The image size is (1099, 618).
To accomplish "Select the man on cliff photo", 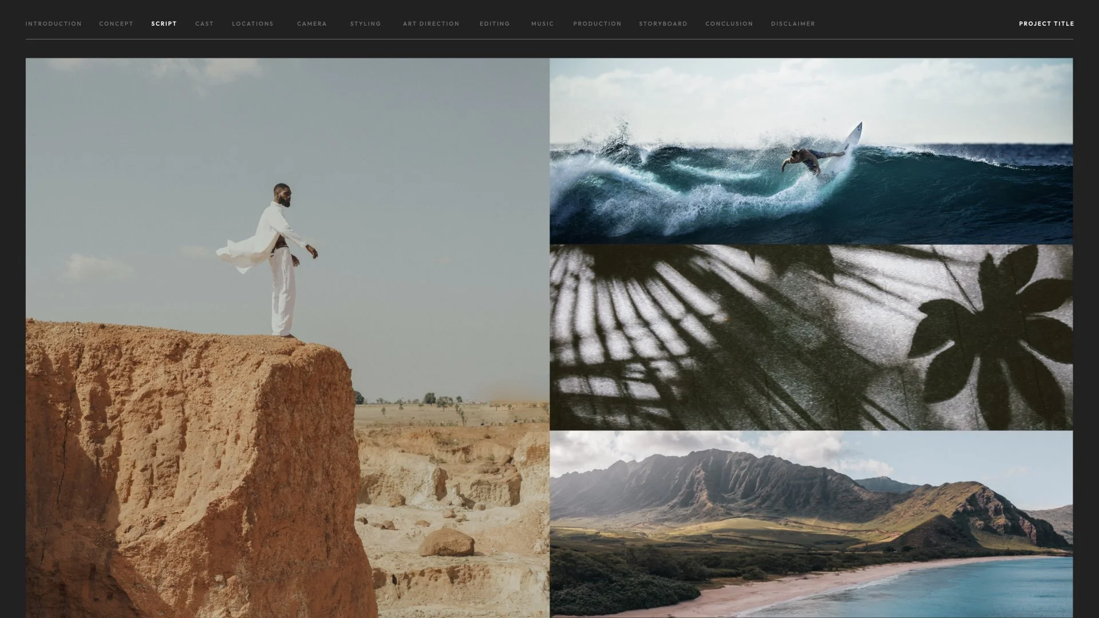I will click(287, 338).
